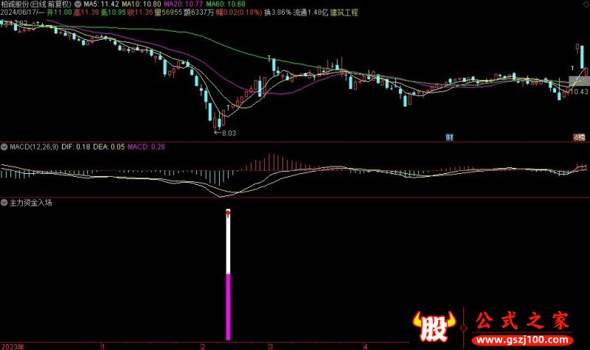Click the 财 financial marker icon
590x350 pixels.
pos(449,138)
